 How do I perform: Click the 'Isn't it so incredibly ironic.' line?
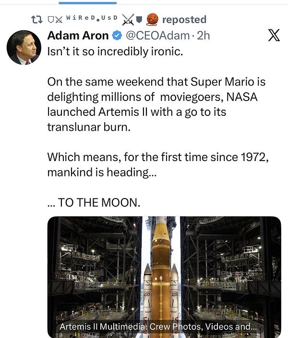(x=115, y=51)
